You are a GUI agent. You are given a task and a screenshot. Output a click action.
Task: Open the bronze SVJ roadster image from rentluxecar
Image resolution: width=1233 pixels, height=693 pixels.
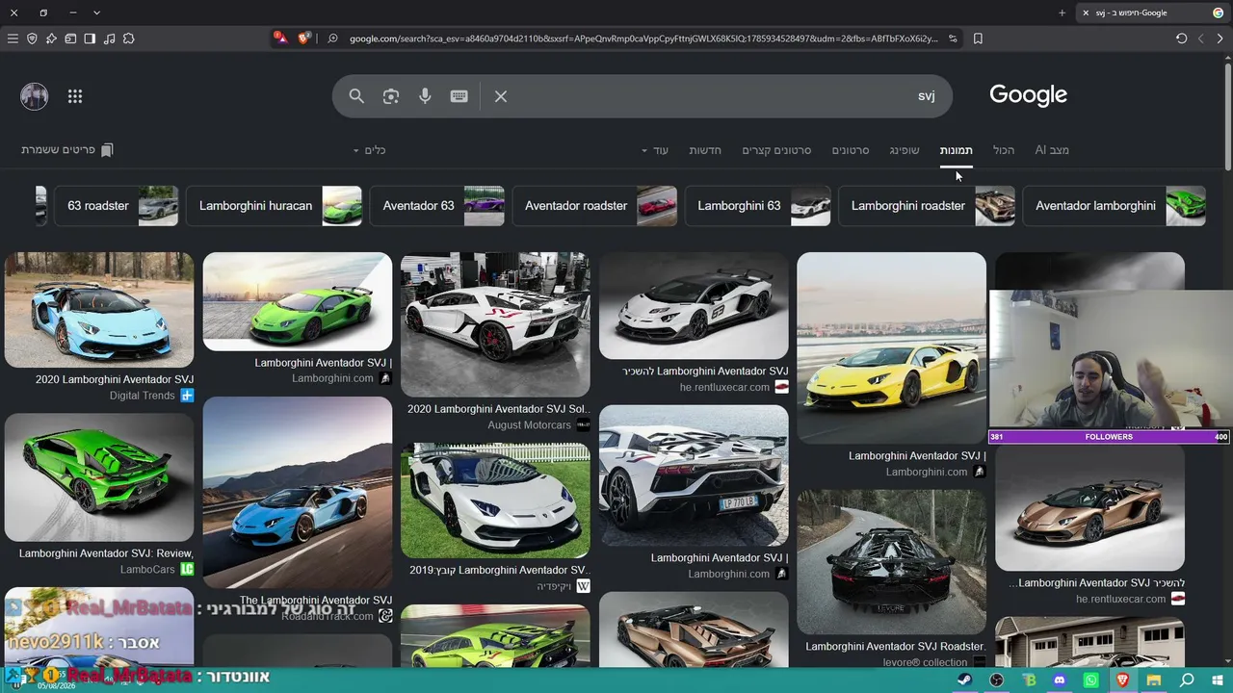1089,508
